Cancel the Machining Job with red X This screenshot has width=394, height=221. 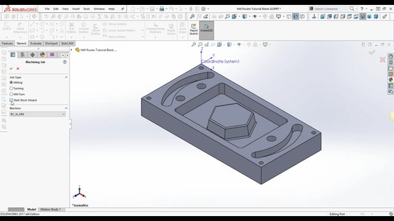(x=18, y=68)
